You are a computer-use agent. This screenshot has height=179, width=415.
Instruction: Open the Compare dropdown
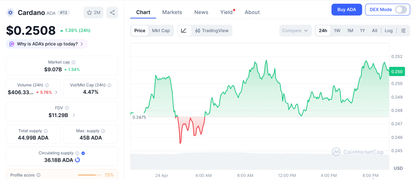click(295, 30)
